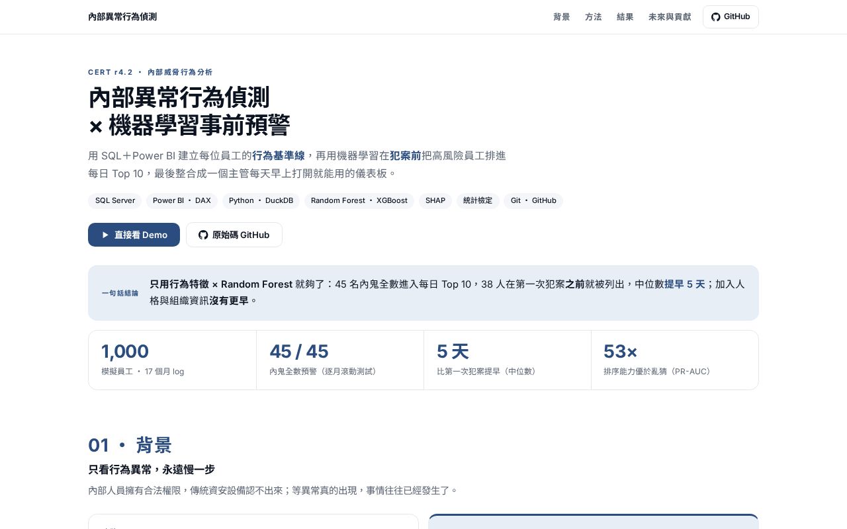Viewport: 847px width, 529px height.
Task: Select the SQL Server tag
Action: click(115, 201)
